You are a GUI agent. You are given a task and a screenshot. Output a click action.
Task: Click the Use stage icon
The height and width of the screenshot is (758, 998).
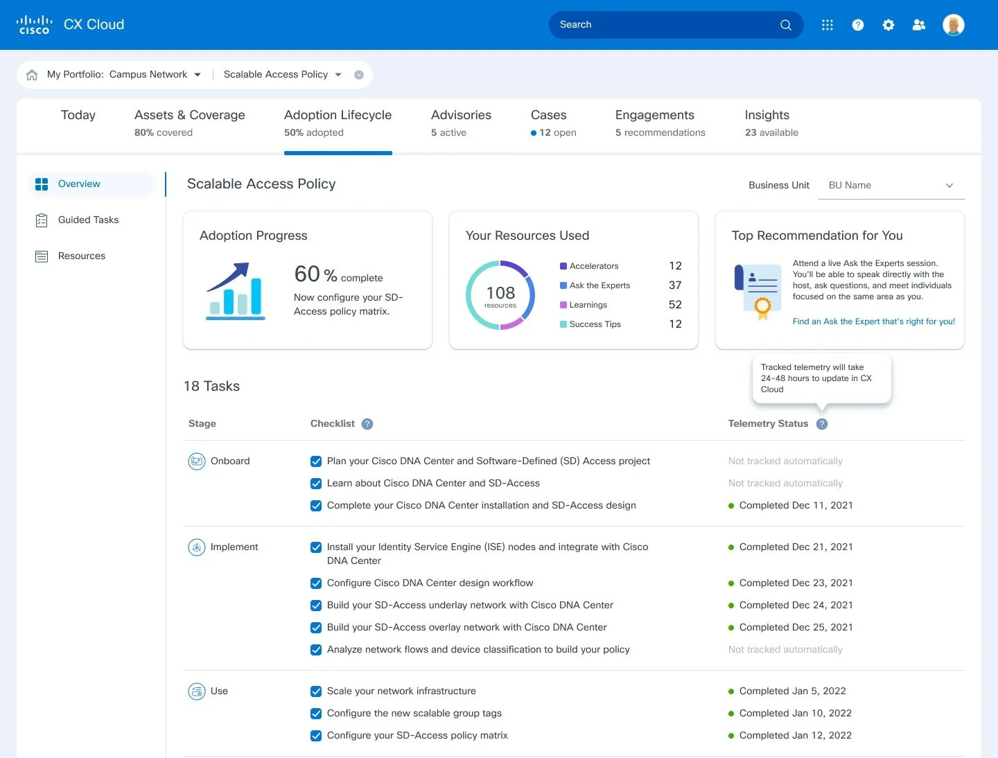click(197, 691)
